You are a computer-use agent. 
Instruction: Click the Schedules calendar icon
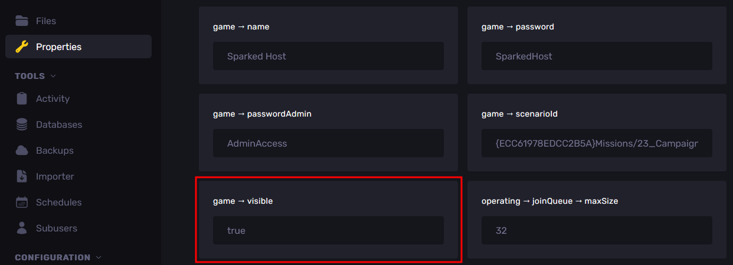pyautogui.click(x=22, y=202)
